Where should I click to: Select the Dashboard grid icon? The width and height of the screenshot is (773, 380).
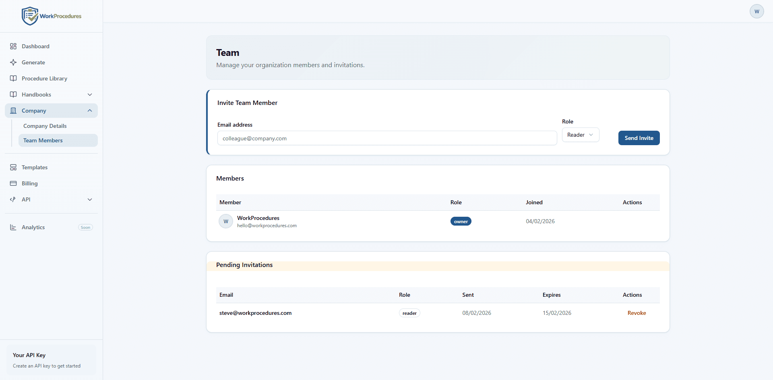[x=13, y=46]
